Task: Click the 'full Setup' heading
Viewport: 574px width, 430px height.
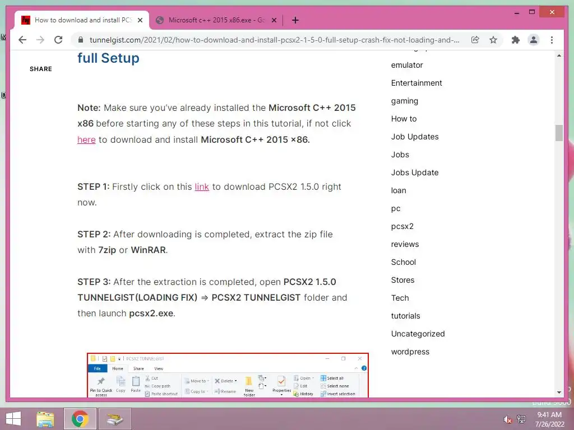Action: click(108, 58)
